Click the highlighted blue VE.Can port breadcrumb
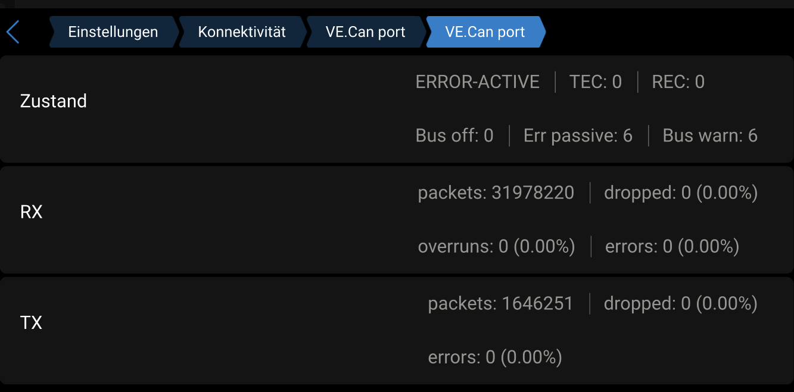 point(485,32)
